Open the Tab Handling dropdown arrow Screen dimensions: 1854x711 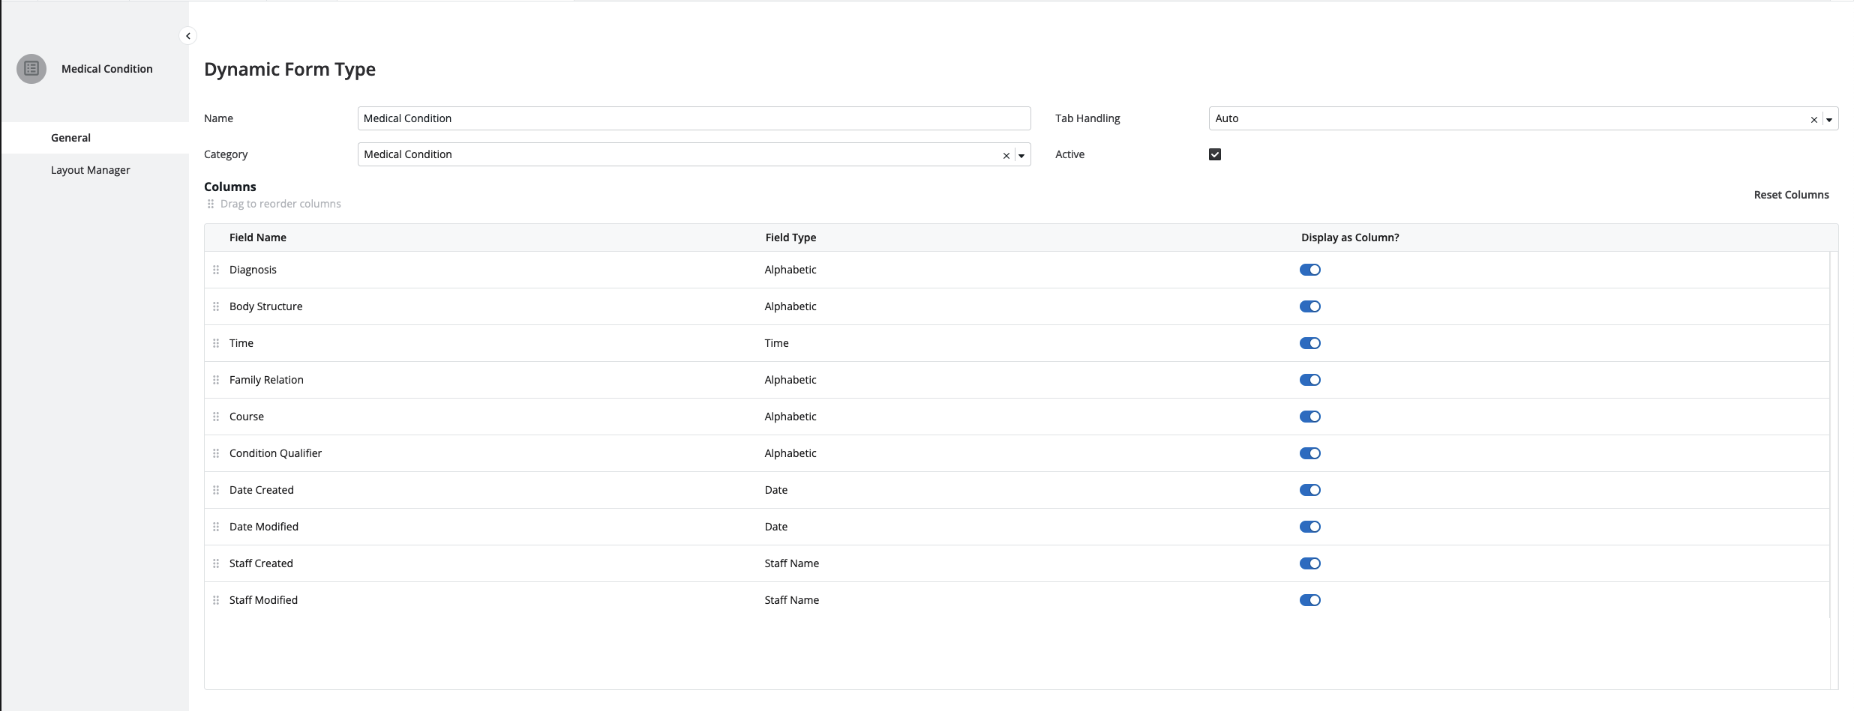click(1829, 120)
